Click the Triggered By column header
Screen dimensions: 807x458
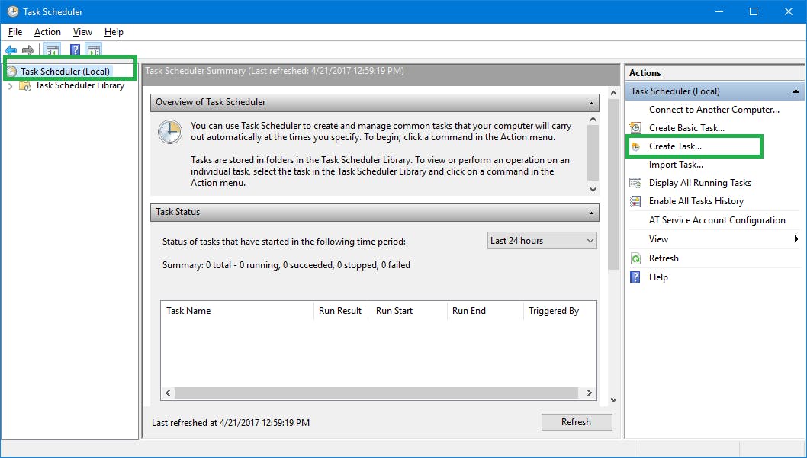[x=560, y=311]
